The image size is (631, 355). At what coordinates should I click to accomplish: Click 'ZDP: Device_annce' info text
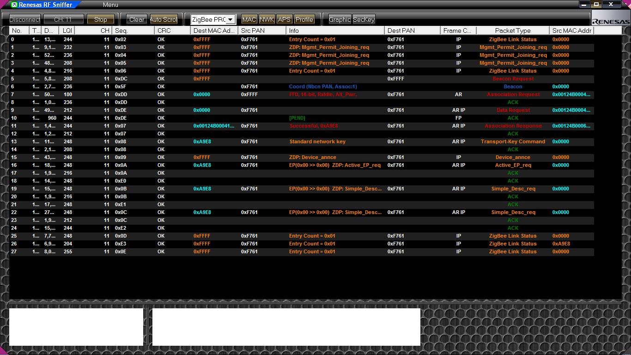click(x=313, y=158)
